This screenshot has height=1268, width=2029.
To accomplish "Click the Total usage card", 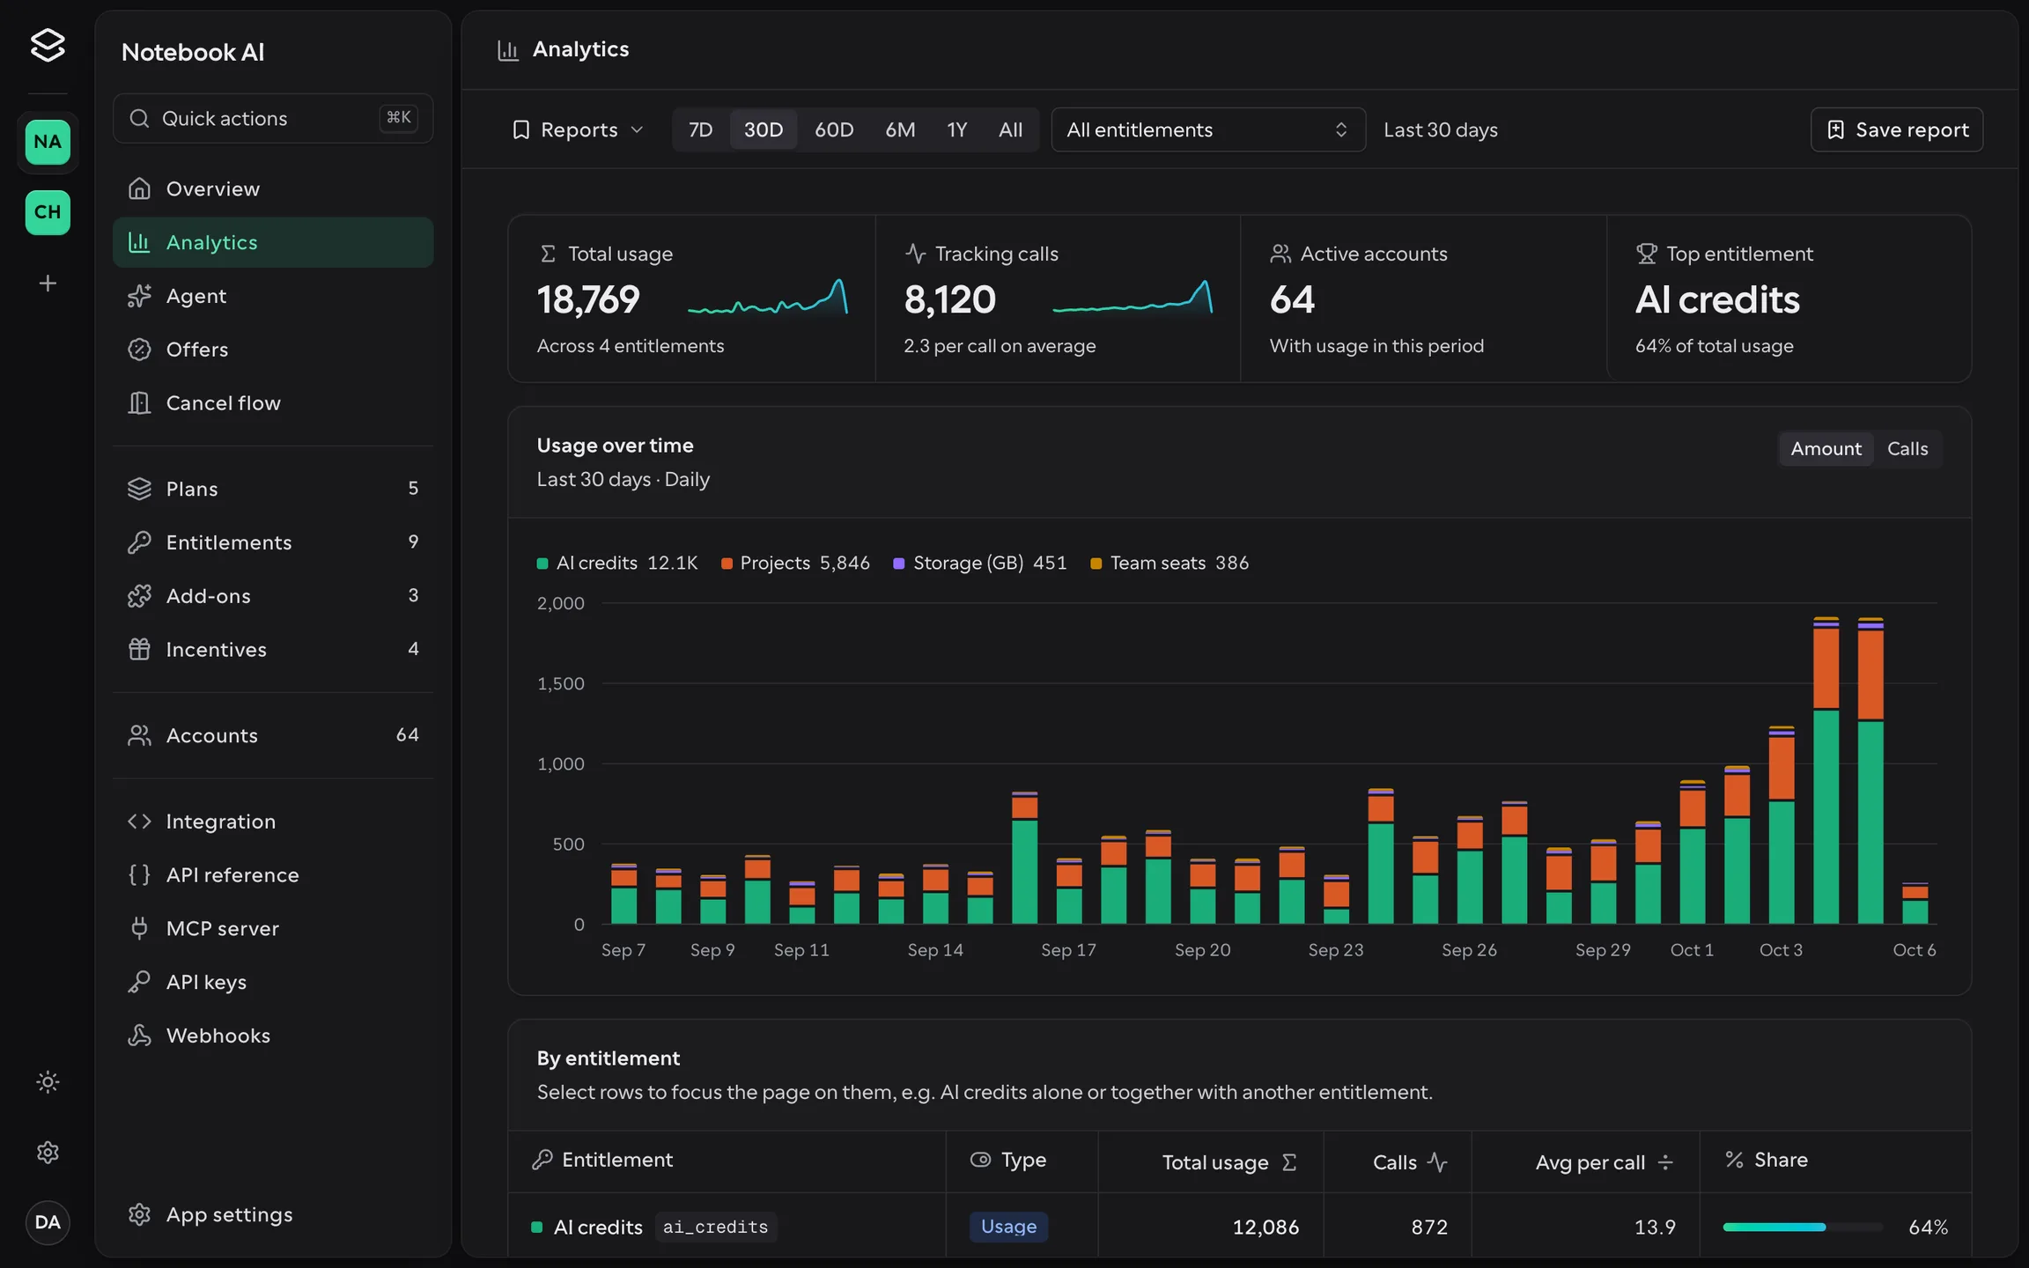I will (692, 299).
